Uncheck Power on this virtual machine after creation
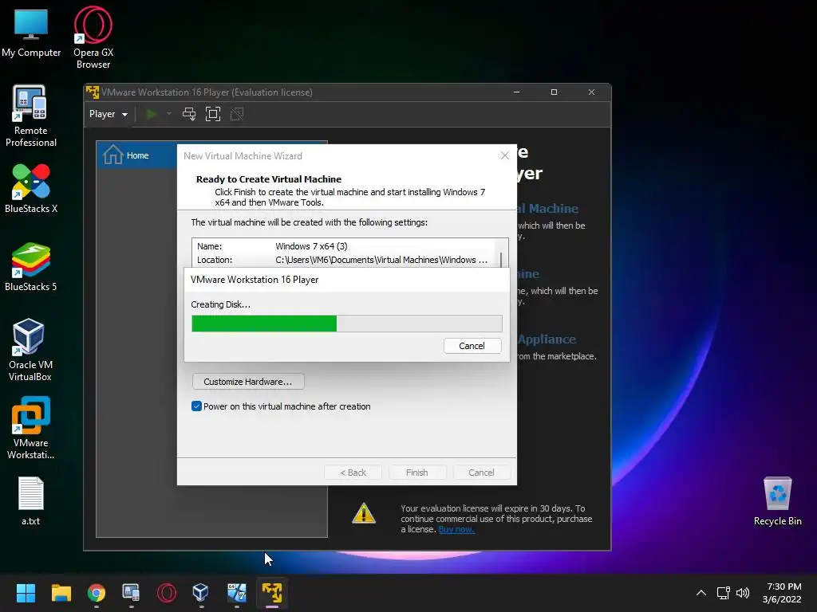Image resolution: width=817 pixels, height=612 pixels. click(196, 406)
